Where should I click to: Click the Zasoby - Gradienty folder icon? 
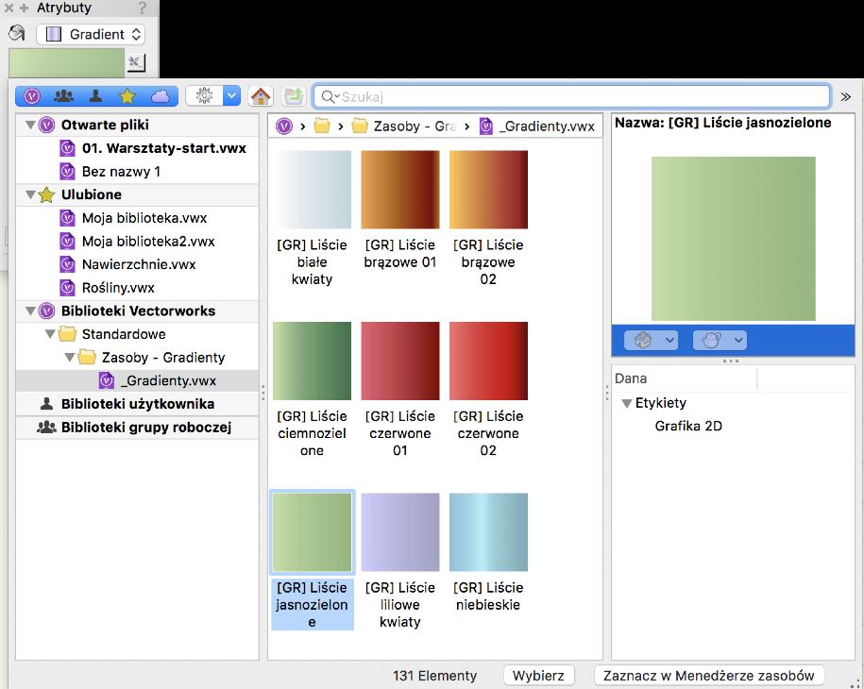(87, 358)
